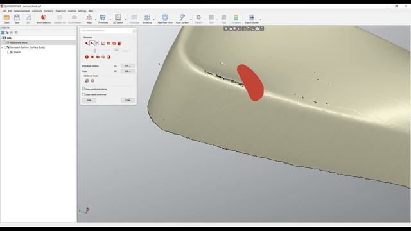Click the Edit toolbar icon
Viewport: 411px width, 231px height.
[28, 18]
